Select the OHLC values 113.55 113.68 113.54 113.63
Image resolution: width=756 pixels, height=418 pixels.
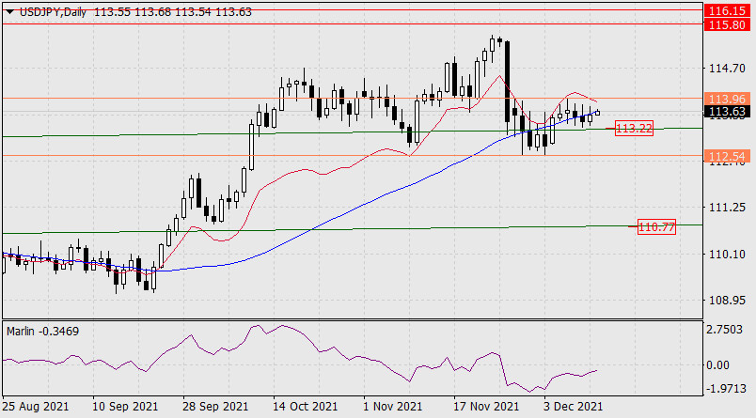[173, 12]
